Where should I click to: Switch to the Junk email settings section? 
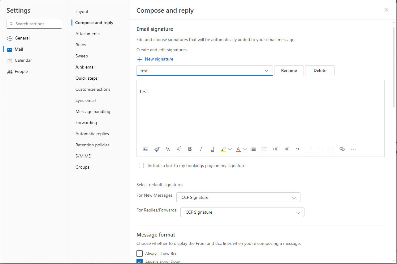coord(85,67)
